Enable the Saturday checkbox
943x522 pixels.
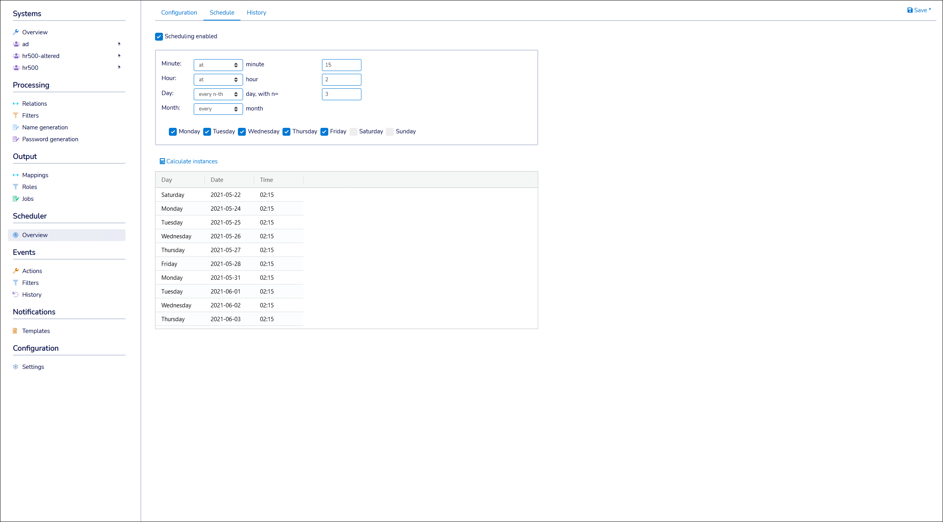[354, 132]
